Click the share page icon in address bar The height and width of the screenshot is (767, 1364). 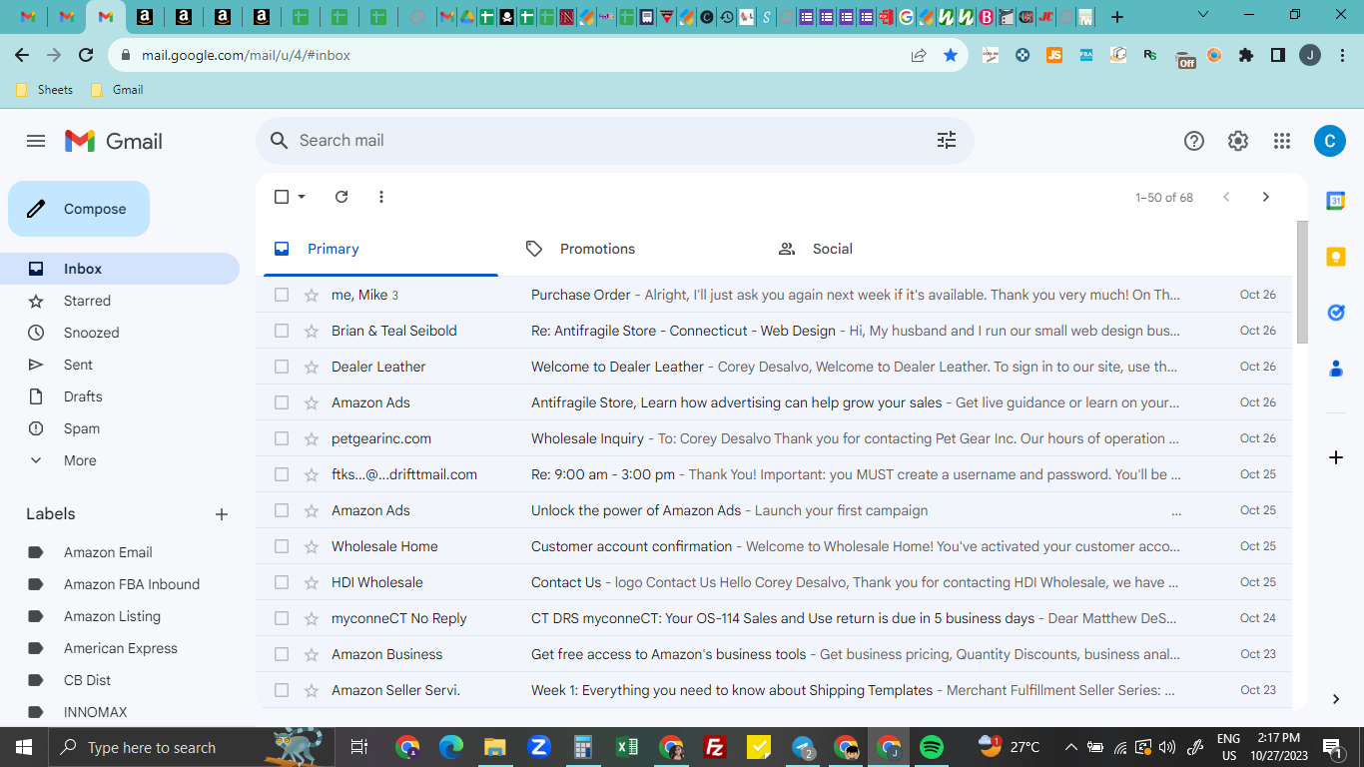pyautogui.click(x=919, y=55)
